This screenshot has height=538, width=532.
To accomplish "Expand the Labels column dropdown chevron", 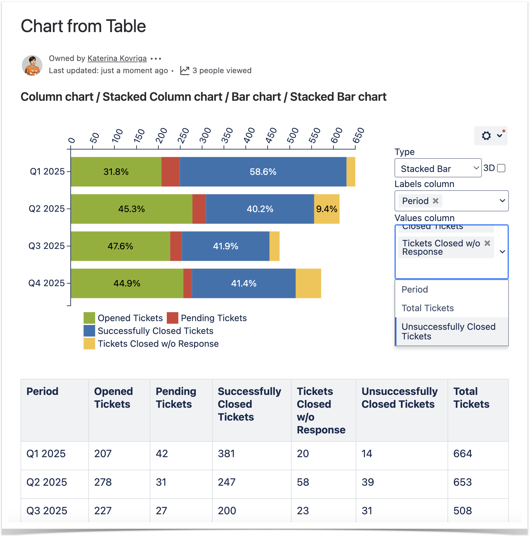I will [x=502, y=201].
